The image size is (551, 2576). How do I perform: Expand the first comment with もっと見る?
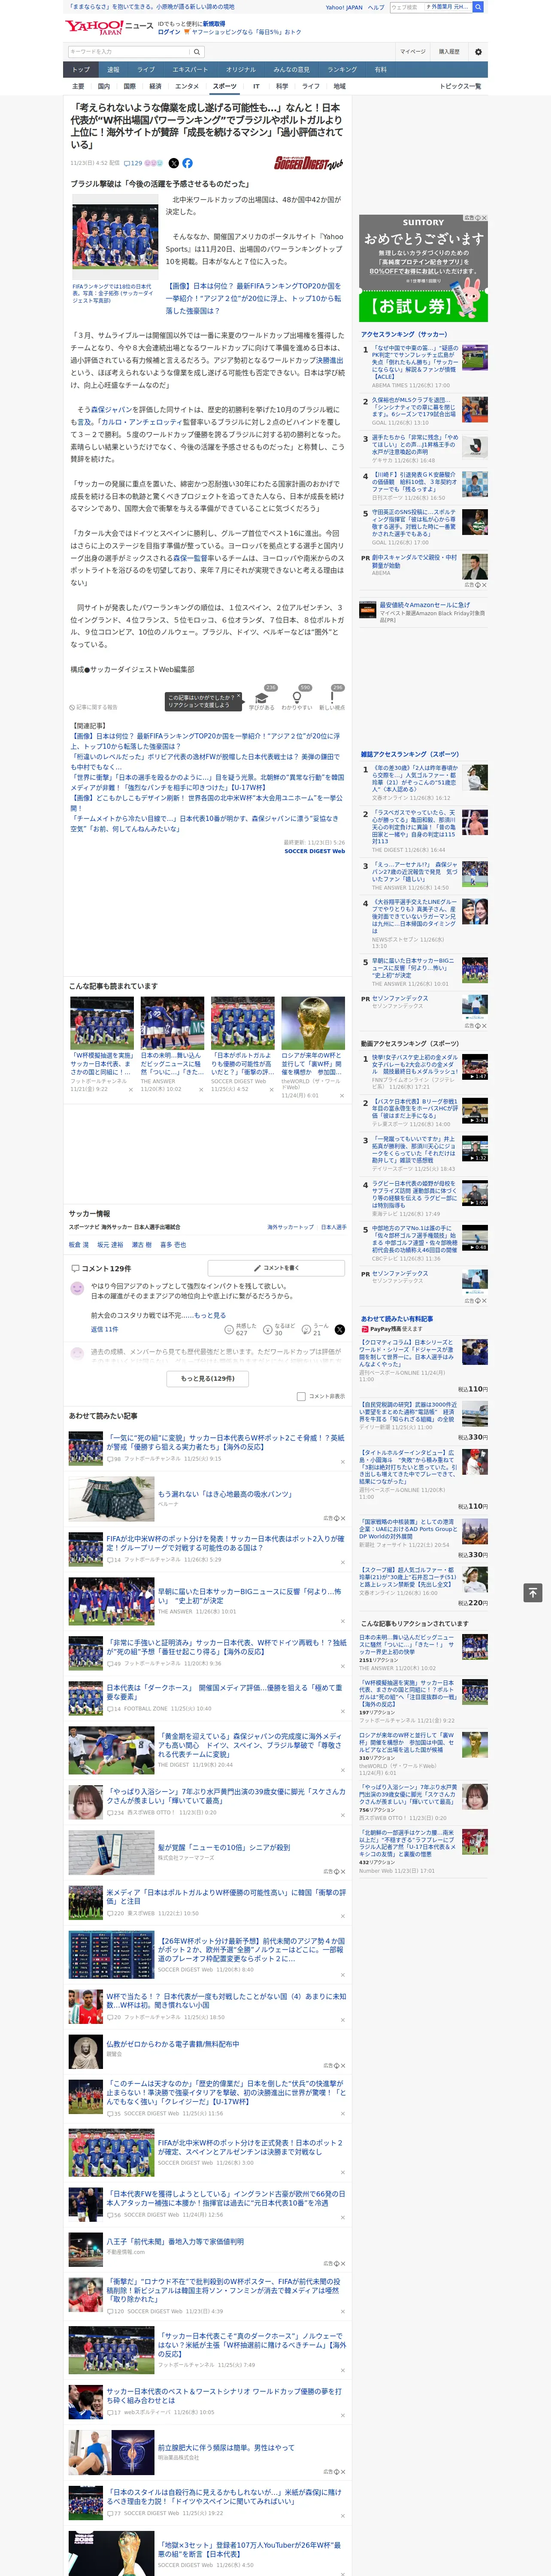pos(209,1315)
